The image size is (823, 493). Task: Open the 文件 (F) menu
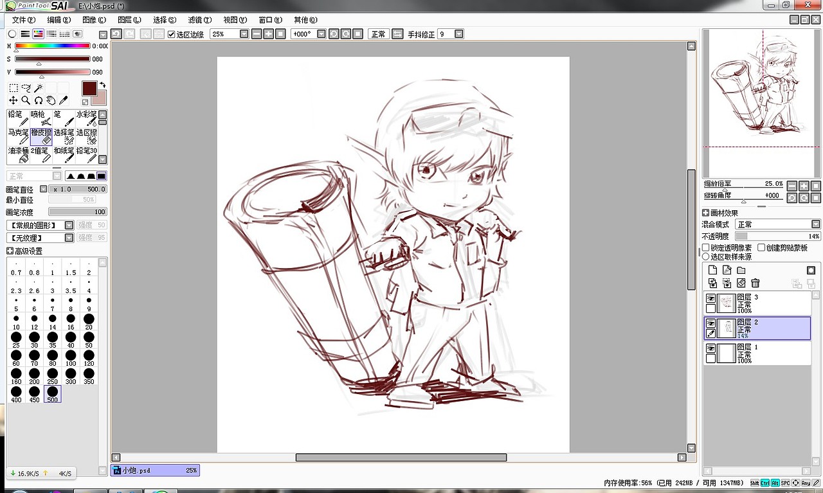point(23,20)
